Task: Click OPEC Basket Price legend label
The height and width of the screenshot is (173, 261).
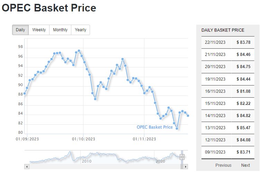Action: pos(154,127)
